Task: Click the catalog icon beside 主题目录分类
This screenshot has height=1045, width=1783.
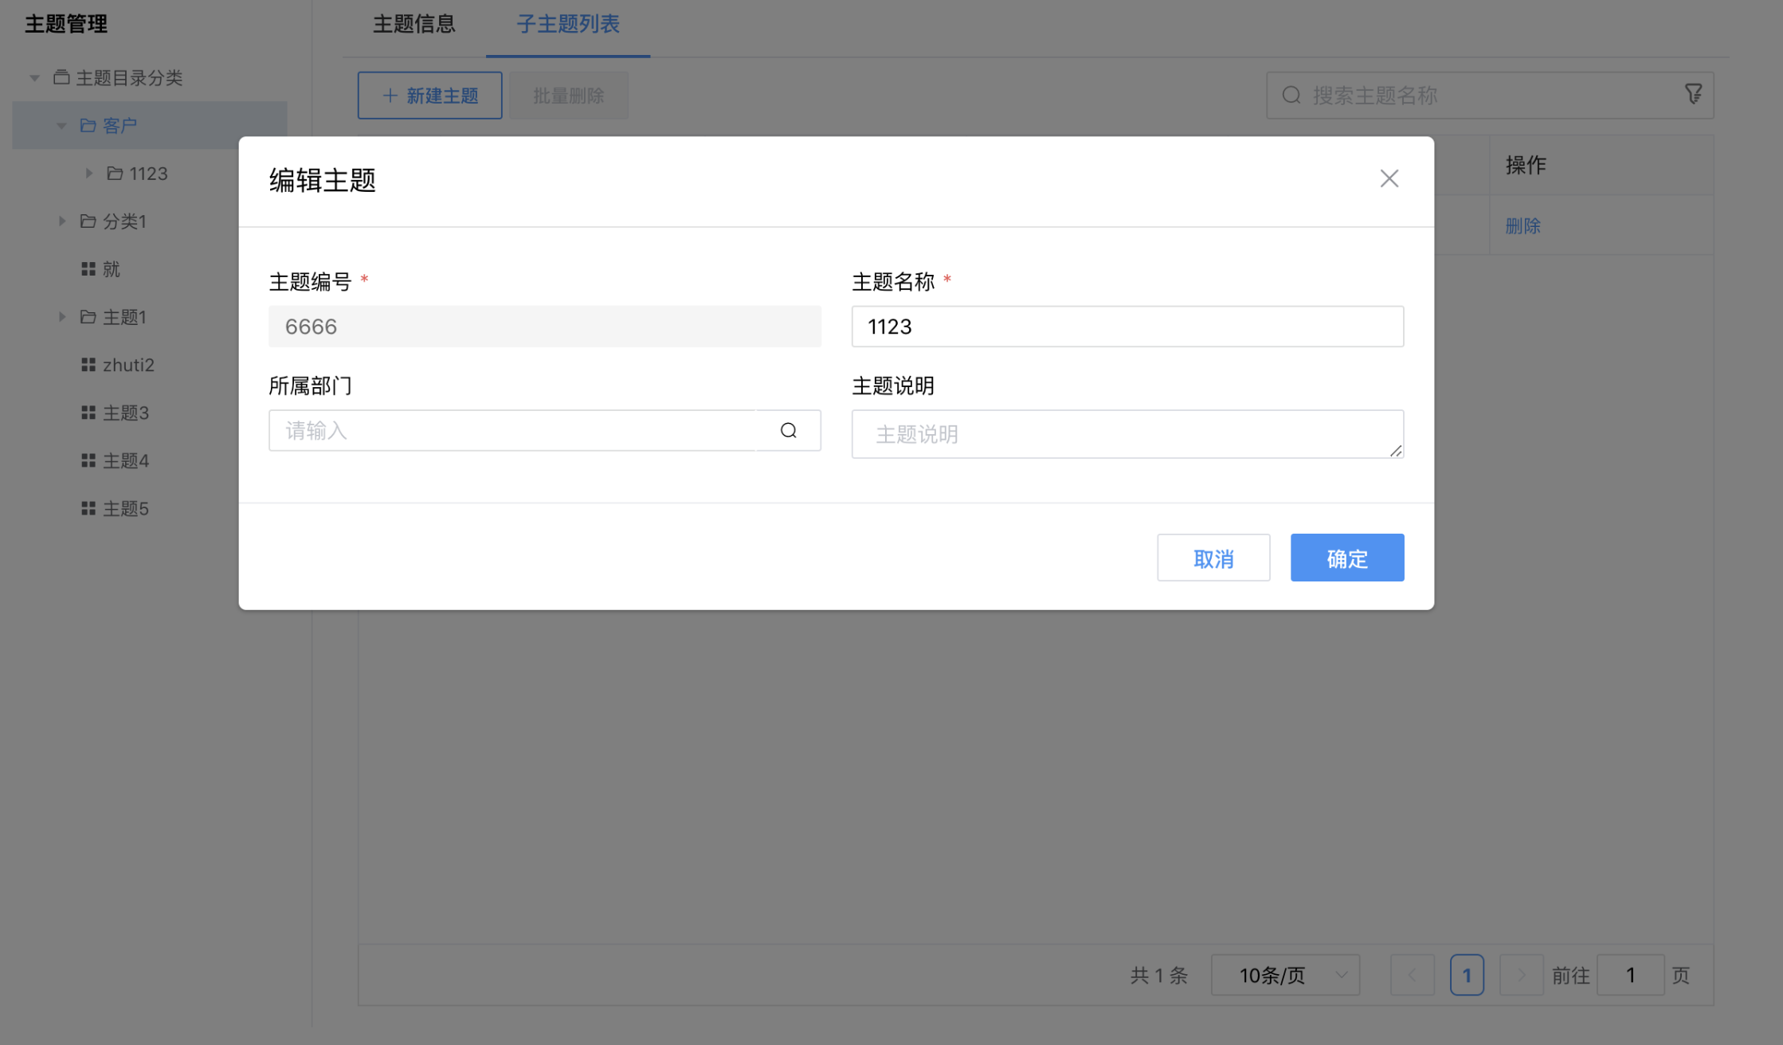Action: [x=61, y=77]
